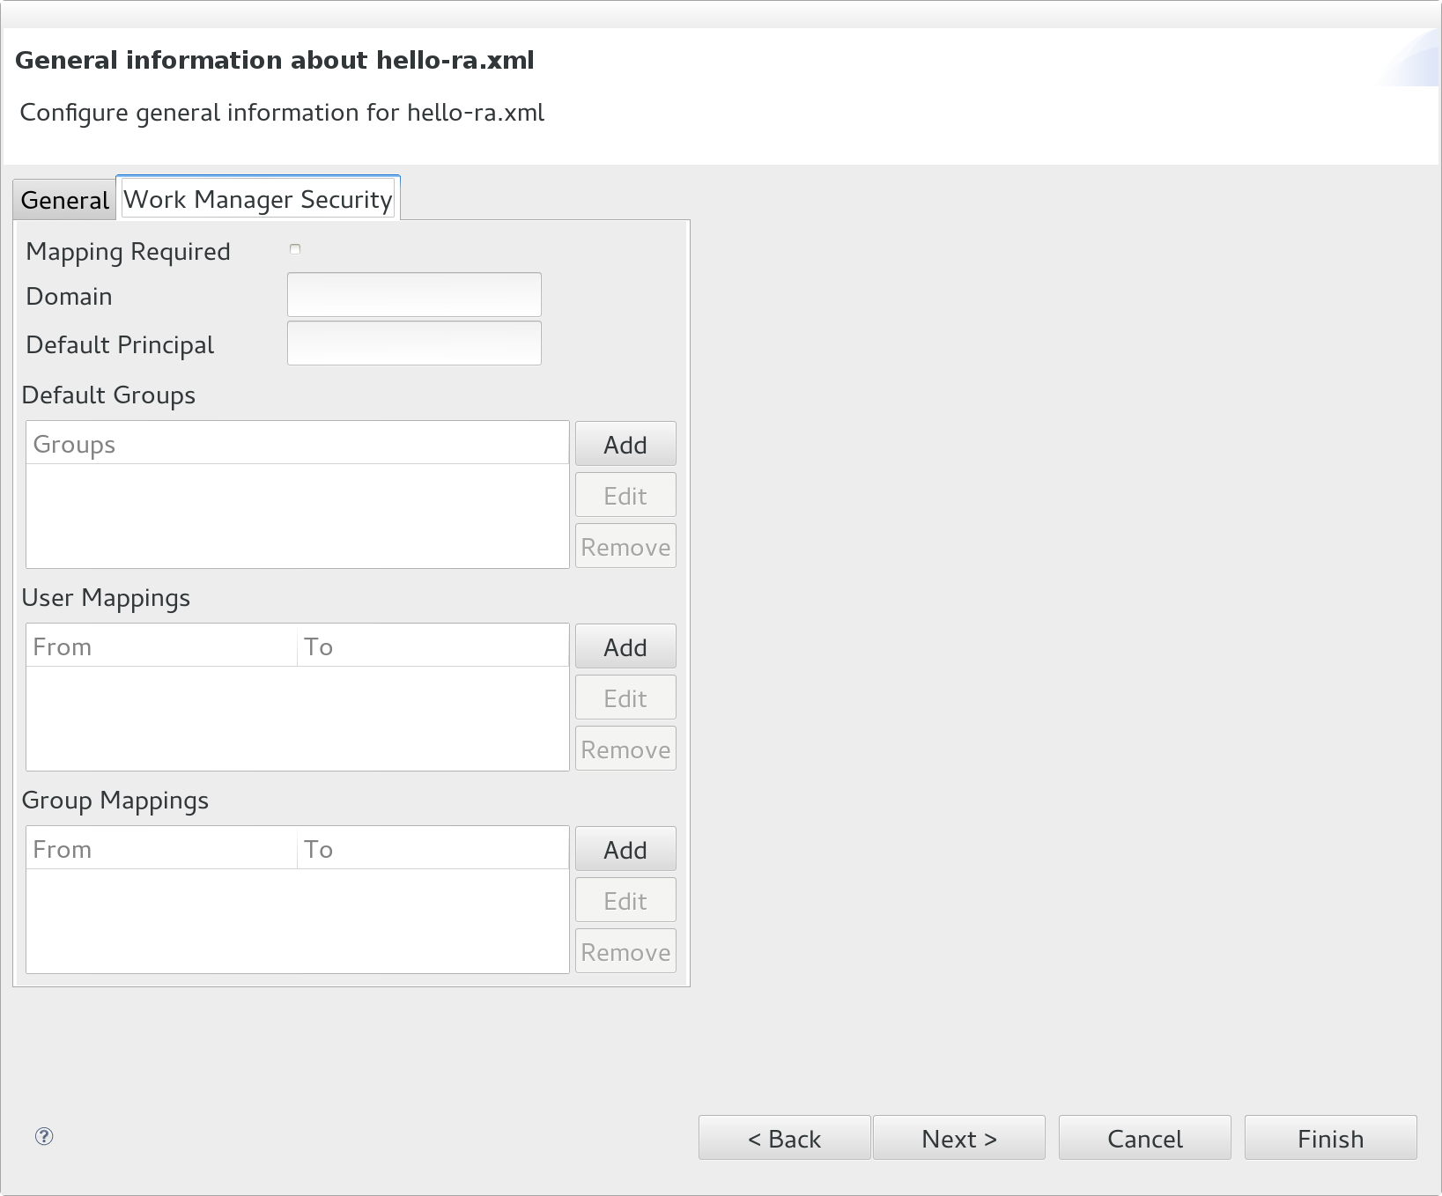
Task: Proceed with the Next button
Action: 958,1139
